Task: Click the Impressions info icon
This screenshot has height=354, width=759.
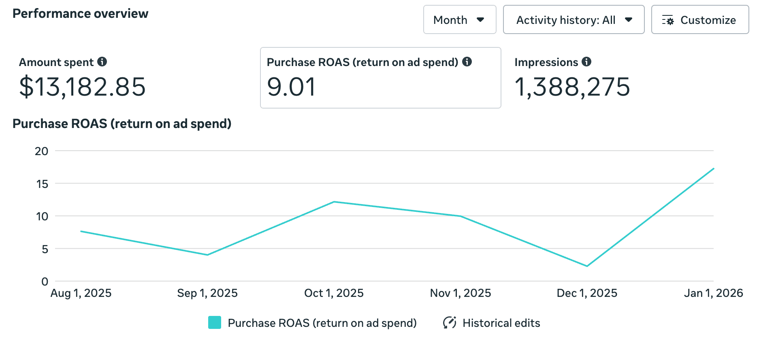Action: [586, 62]
